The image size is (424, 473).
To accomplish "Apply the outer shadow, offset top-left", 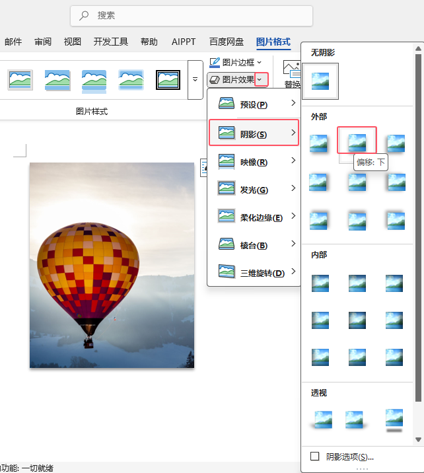I will tap(396, 221).
